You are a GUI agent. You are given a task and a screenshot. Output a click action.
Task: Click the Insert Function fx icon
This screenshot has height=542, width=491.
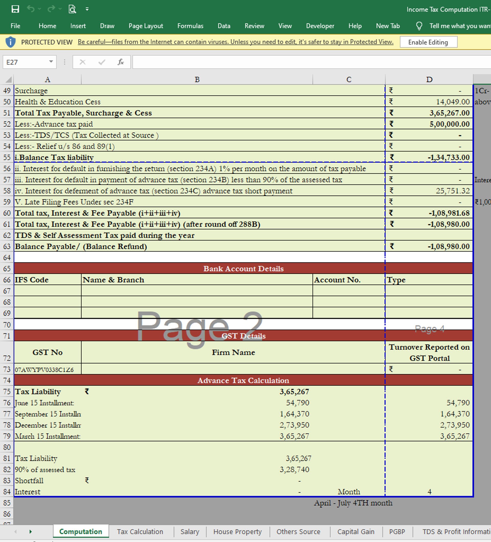click(121, 62)
